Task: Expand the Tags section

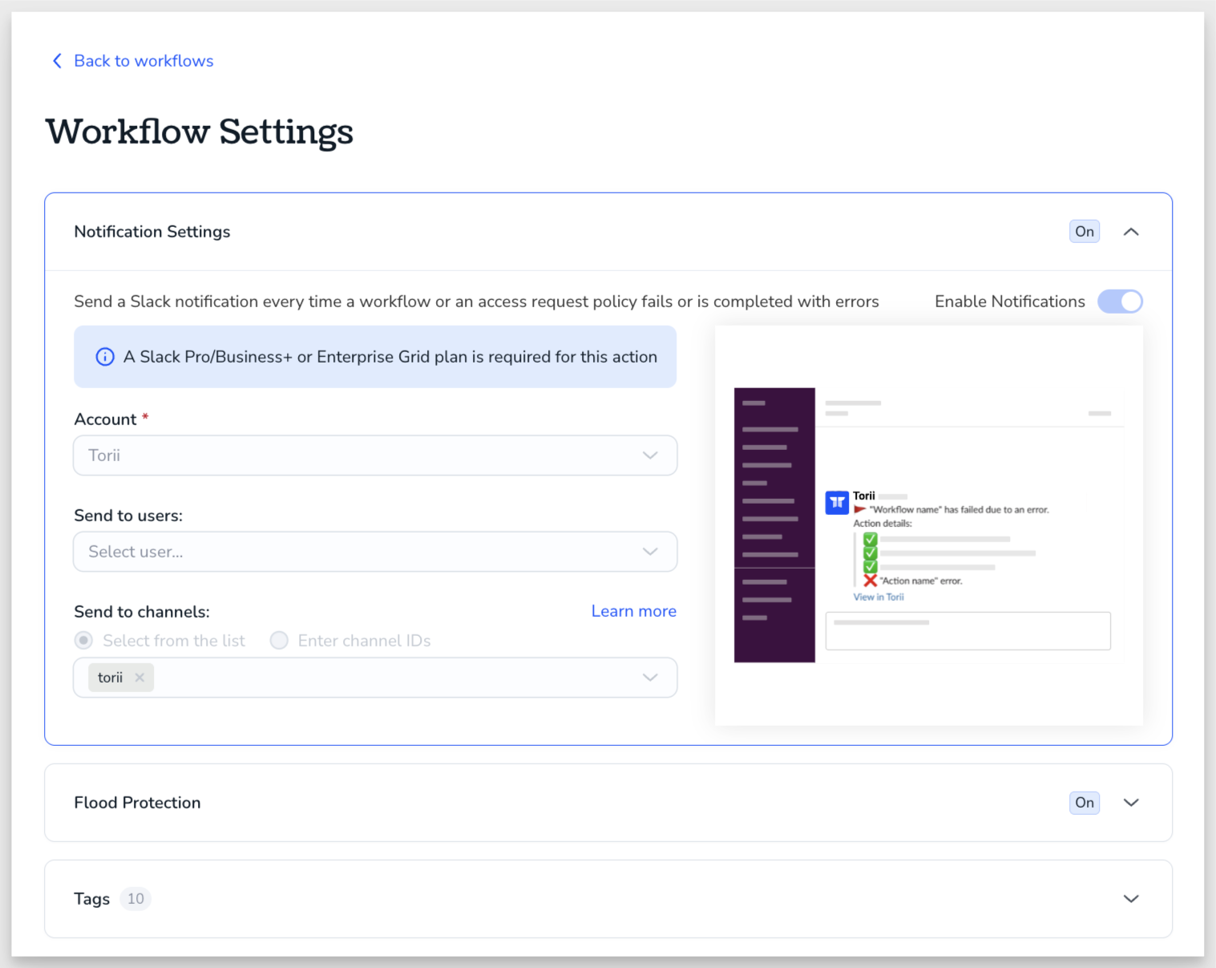Action: (1131, 899)
